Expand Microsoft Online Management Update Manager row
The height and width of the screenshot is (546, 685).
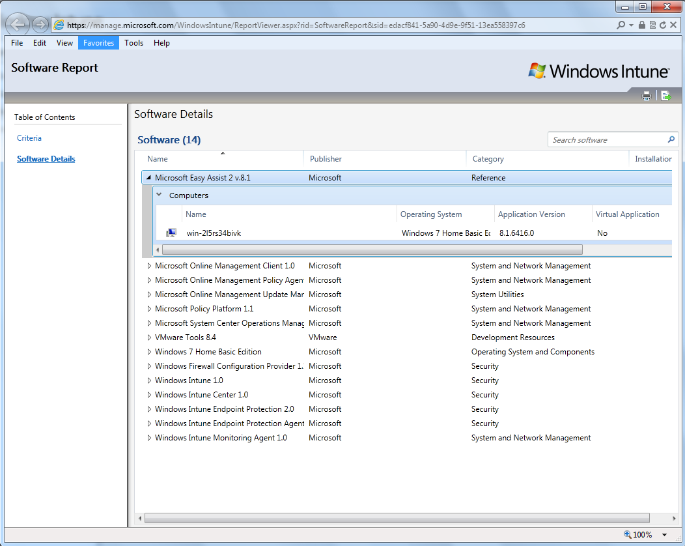tap(149, 295)
